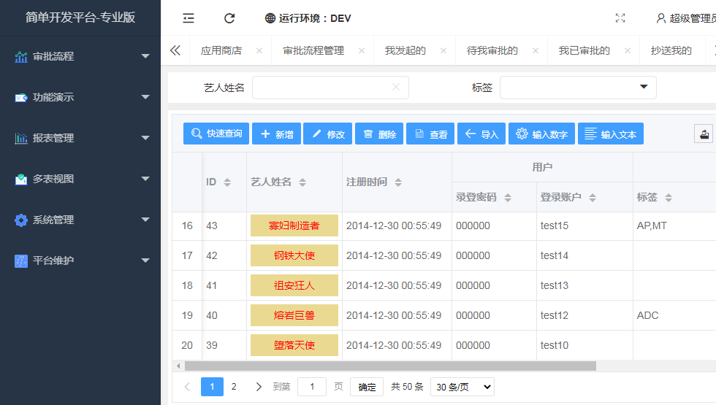
Task: Click the 新增 button
Action: click(276, 134)
